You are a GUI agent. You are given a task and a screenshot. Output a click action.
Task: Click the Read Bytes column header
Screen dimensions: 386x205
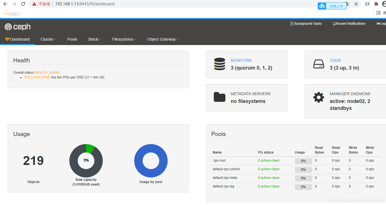319,150
